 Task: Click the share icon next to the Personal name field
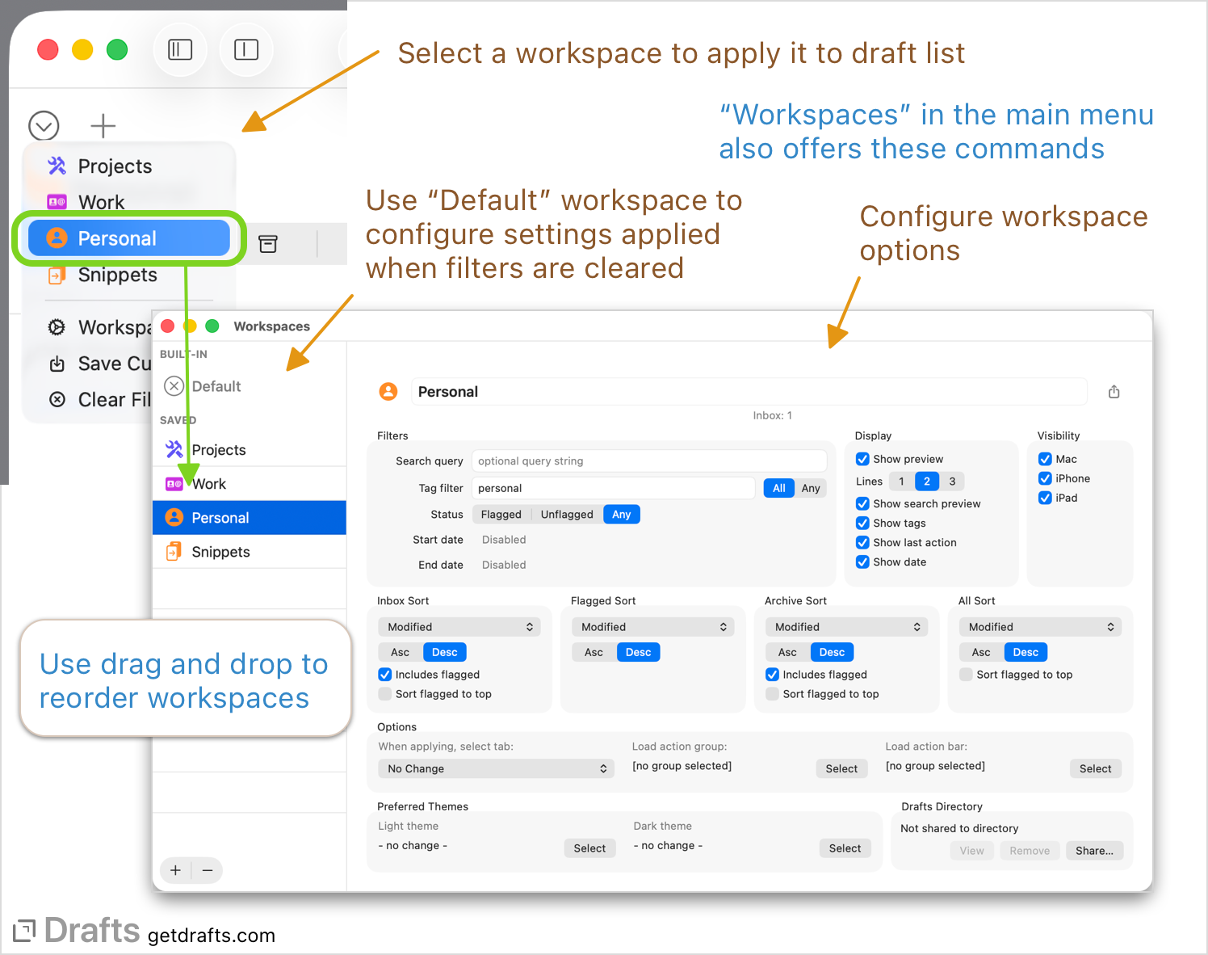pos(1114,391)
